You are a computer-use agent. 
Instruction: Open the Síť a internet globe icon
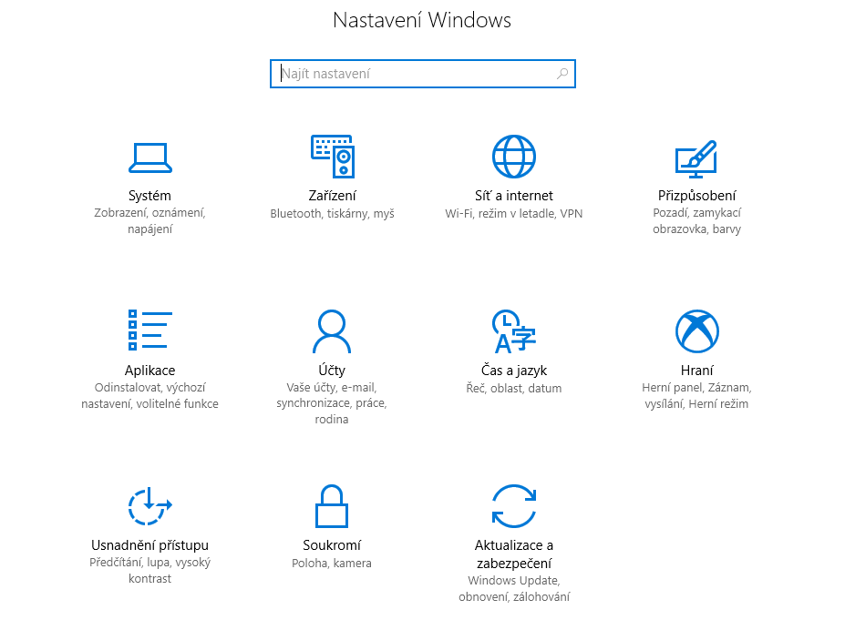[x=514, y=157]
